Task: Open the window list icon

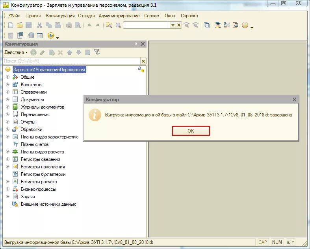Action: pyautogui.click(x=207, y=25)
